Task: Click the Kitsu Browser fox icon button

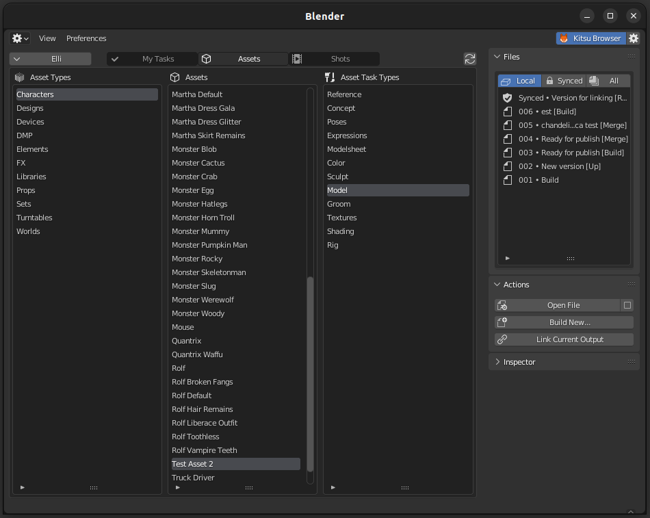Action: (590, 38)
